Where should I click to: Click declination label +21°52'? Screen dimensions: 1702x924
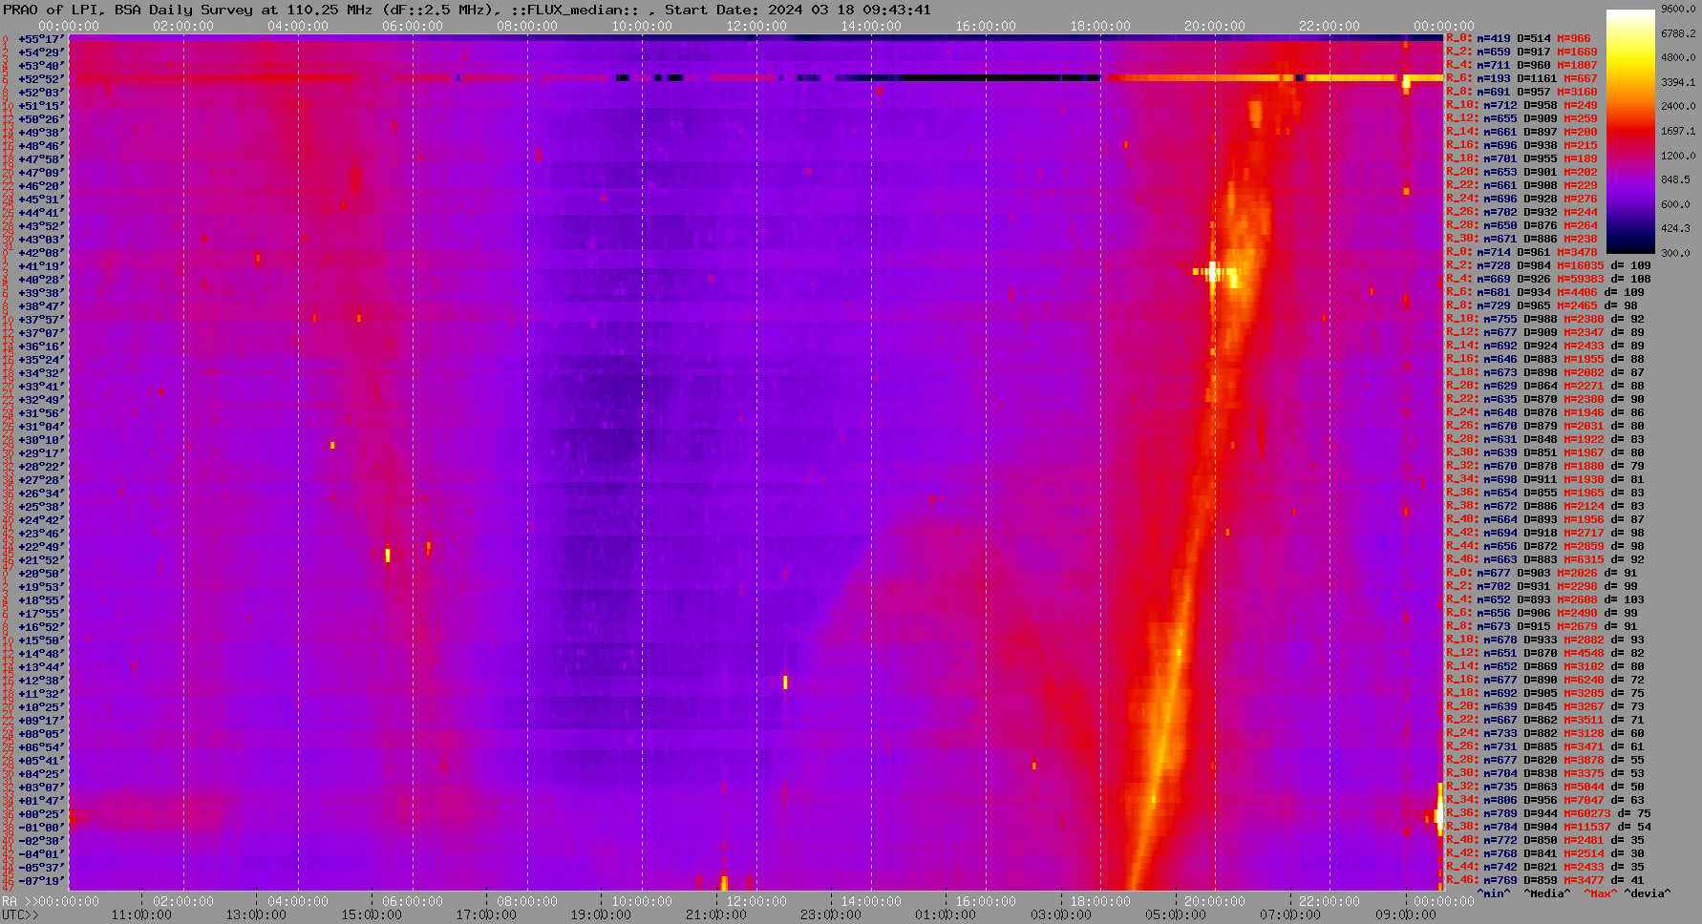[41, 560]
